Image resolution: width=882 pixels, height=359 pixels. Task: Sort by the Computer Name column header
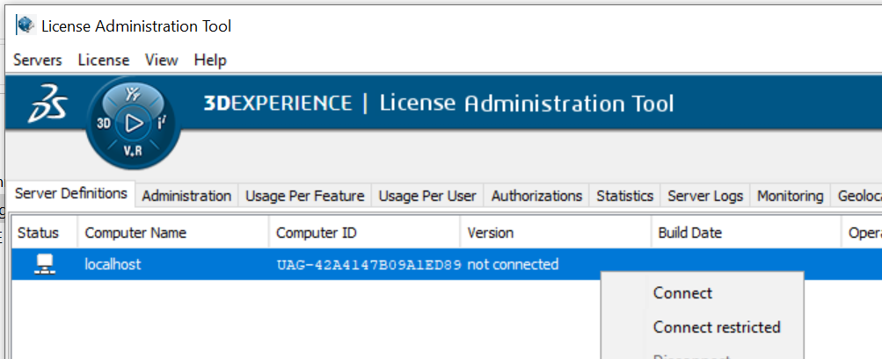click(x=174, y=233)
